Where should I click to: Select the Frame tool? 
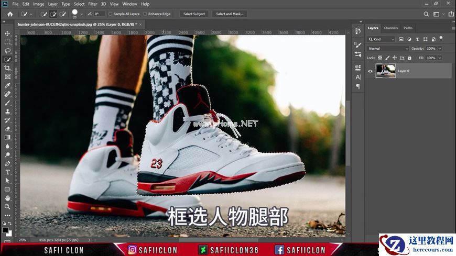pos(7,77)
